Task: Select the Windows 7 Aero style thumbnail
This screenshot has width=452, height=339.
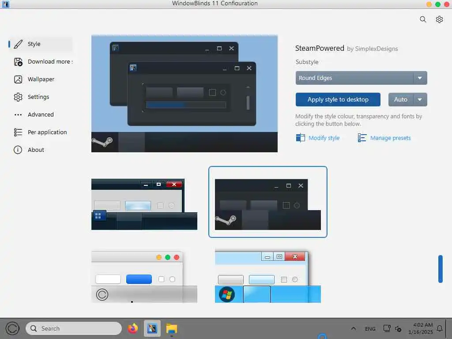Action: click(268, 277)
